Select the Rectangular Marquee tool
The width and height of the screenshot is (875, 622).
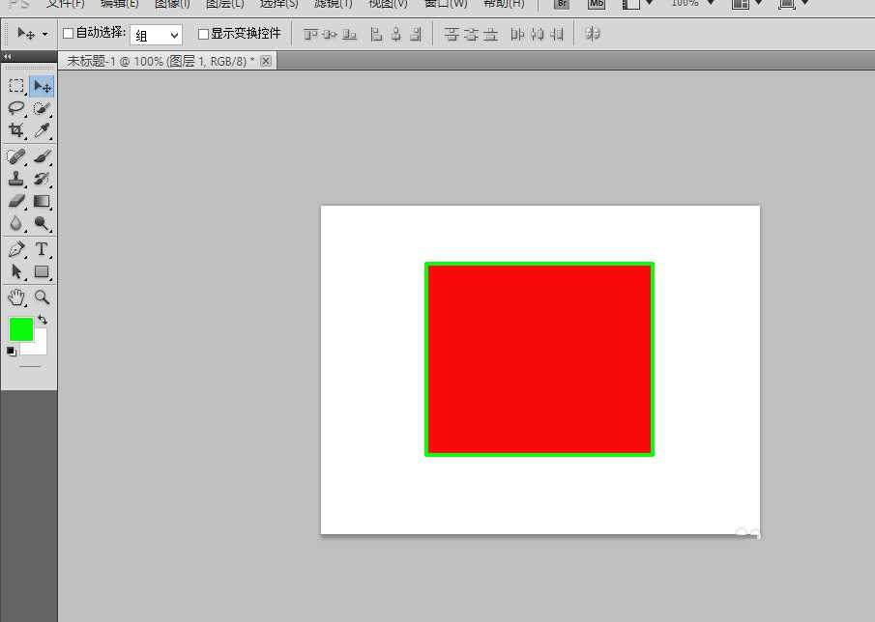(16, 87)
